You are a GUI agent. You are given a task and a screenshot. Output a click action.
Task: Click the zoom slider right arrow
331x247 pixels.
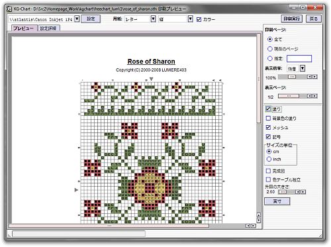(x=315, y=77)
